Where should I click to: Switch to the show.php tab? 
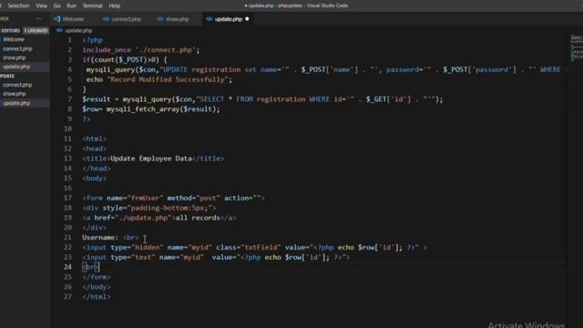pos(177,19)
